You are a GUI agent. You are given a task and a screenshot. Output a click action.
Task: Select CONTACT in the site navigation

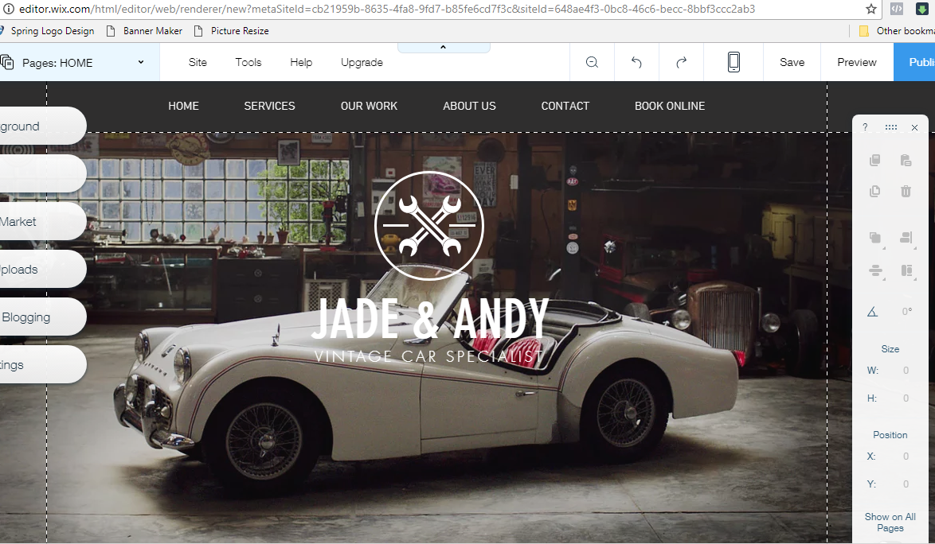pyautogui.click(x=565, y=106)
